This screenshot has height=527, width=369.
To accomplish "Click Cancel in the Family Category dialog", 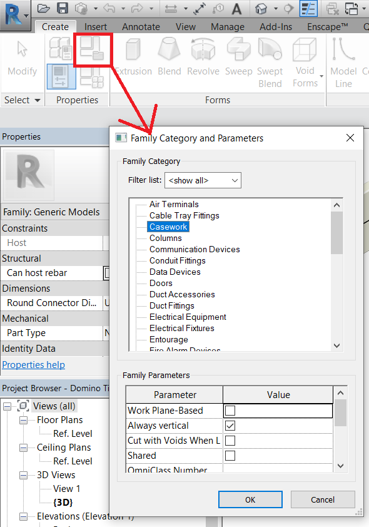I will pos(323,499).
